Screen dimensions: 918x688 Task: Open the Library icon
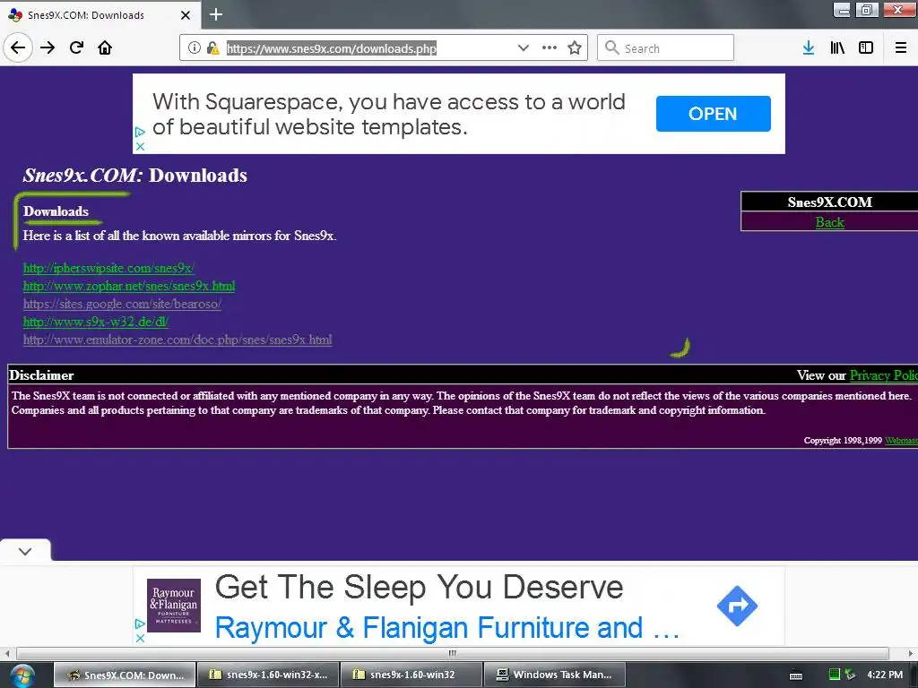pos(837,47)
